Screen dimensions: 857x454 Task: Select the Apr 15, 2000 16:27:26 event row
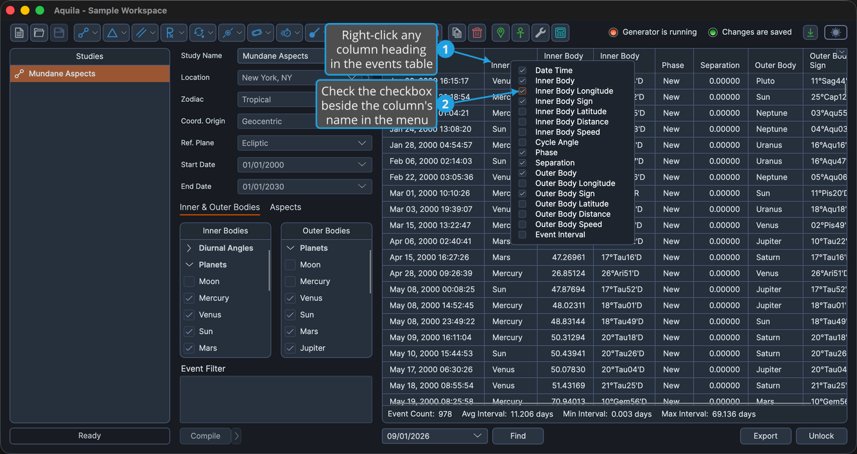pyautogui.click(x=614, y=257)
